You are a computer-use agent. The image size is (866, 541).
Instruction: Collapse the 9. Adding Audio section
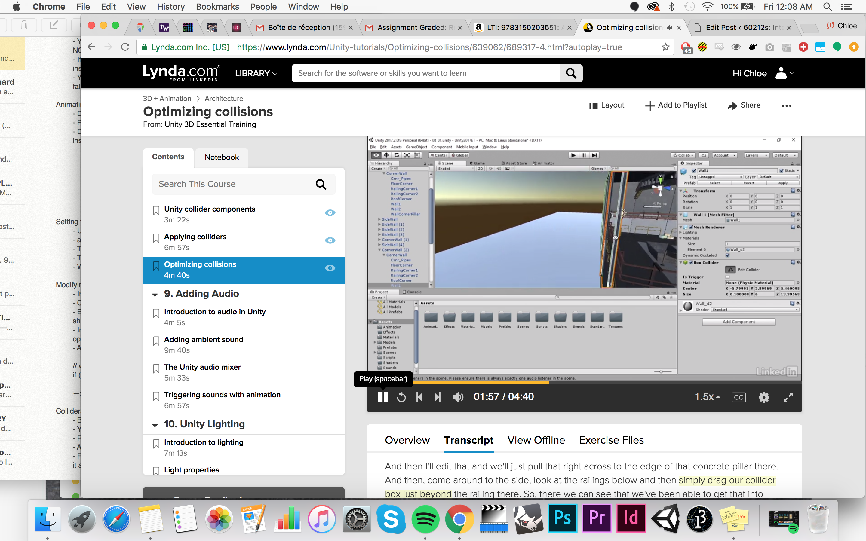coord(155,295)
